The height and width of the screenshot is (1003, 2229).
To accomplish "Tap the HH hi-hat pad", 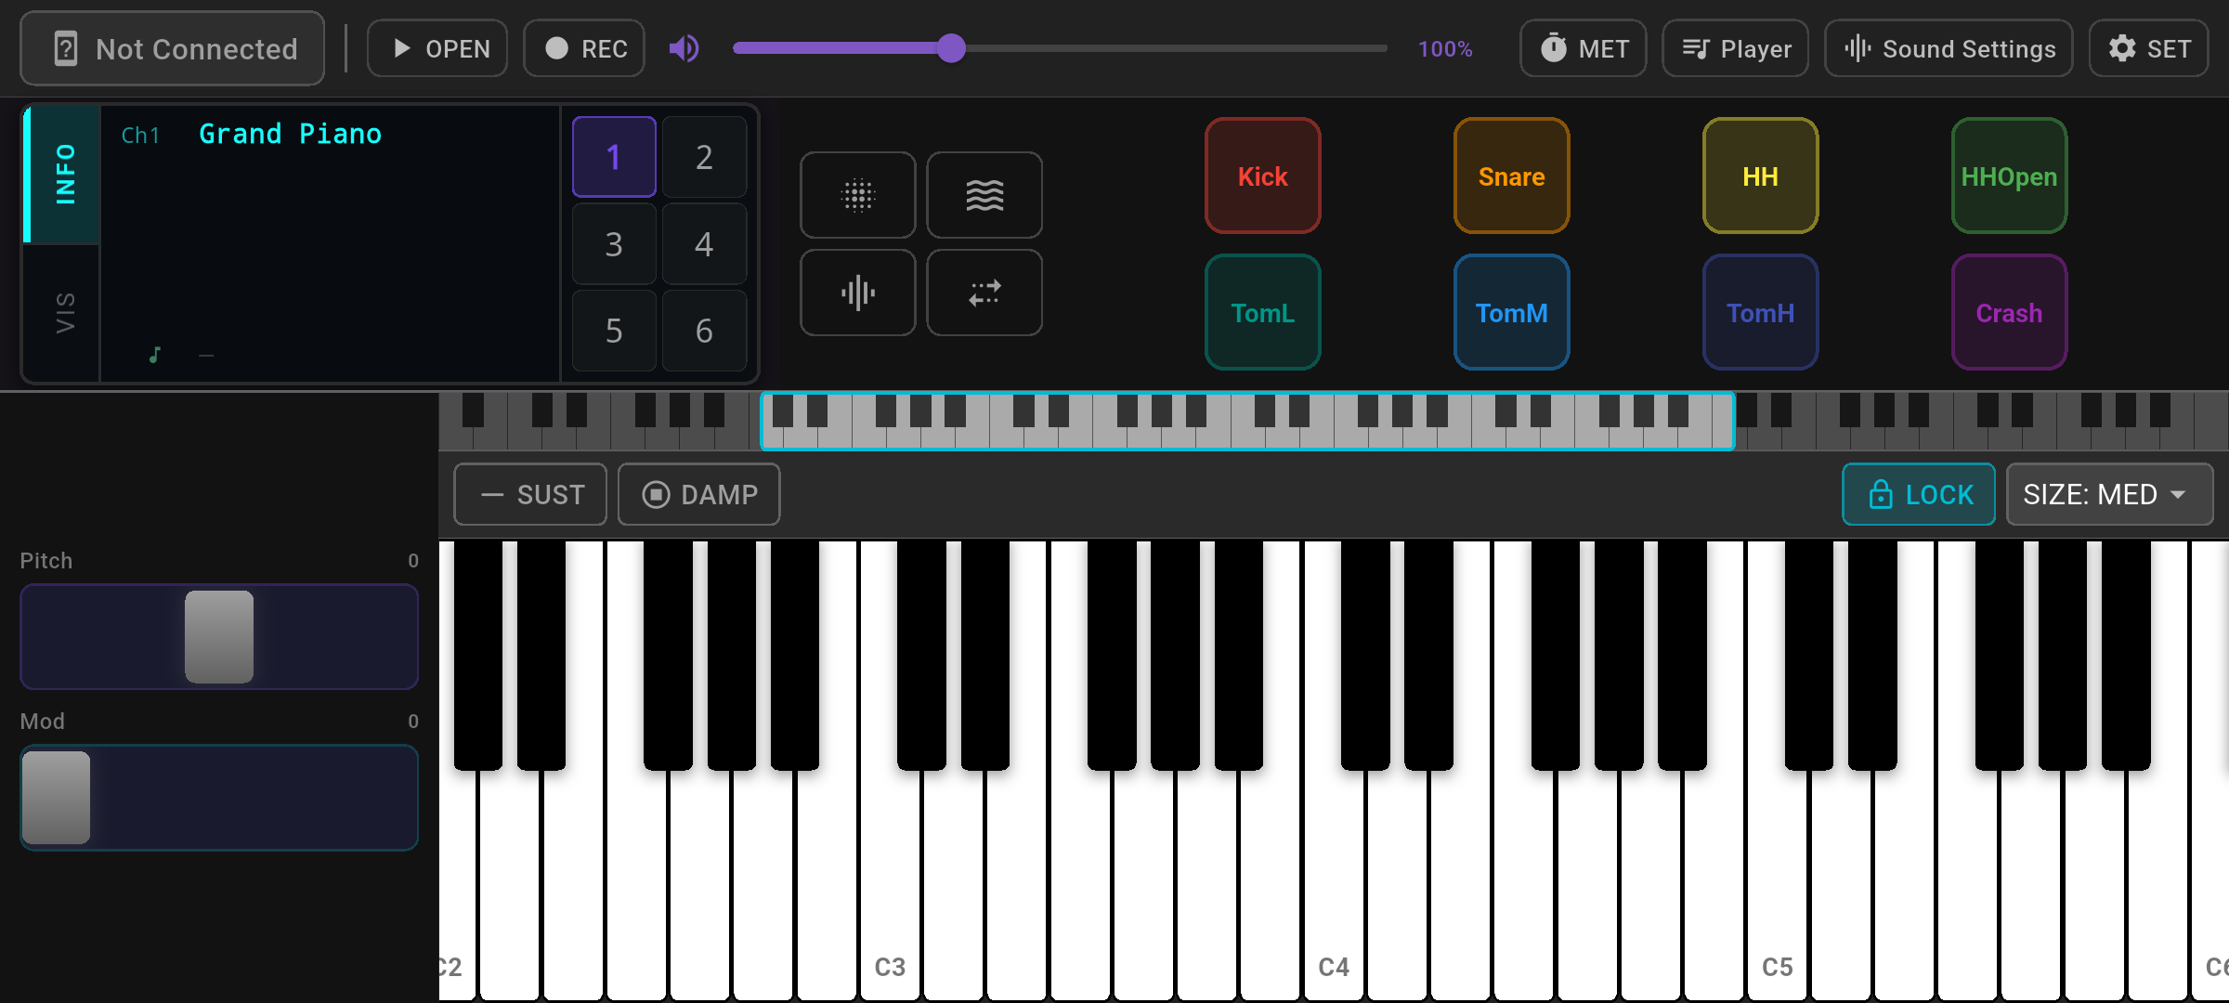I will click(1760, 176).
